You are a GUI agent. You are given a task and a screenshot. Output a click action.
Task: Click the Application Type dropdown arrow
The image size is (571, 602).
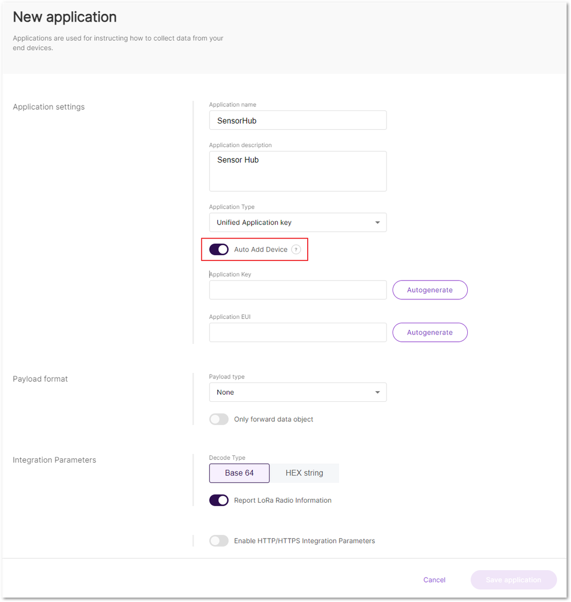(x=378, y=222)
